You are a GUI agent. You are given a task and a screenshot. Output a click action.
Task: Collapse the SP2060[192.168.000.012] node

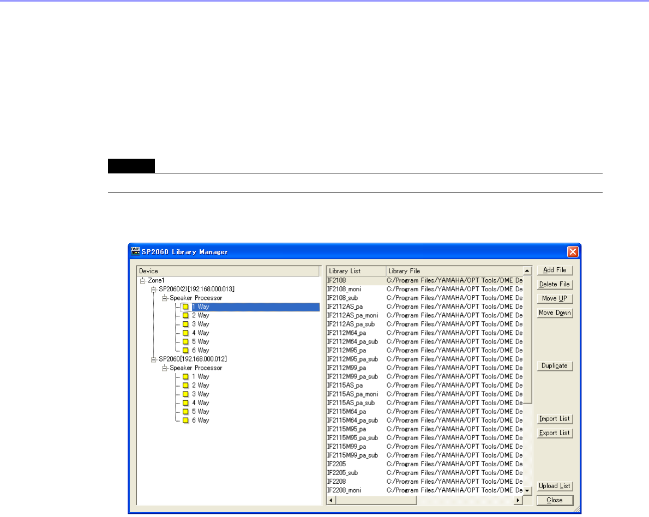[x=154, y=359]
